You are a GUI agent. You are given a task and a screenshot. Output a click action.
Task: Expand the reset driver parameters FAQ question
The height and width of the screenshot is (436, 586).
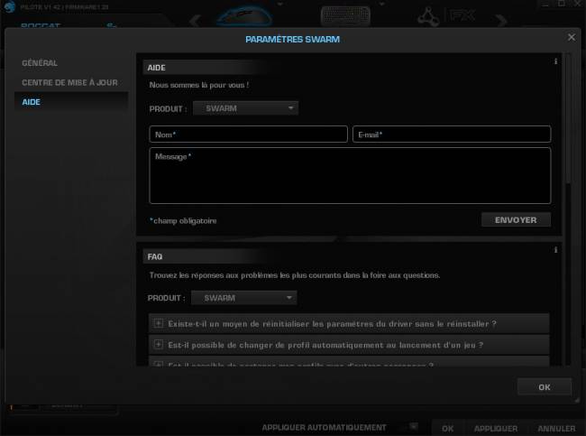349,324
